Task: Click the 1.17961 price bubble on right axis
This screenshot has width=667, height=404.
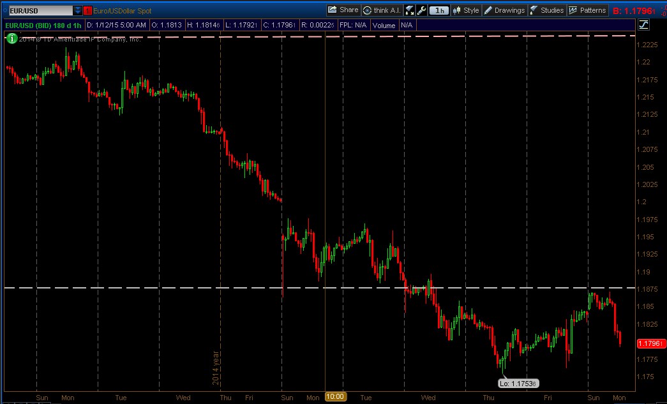Action: tap(650, 343)
